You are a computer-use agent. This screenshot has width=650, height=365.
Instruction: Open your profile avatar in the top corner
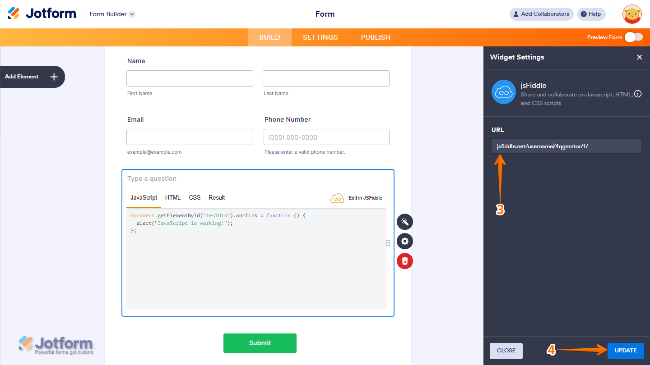[632, 14]
